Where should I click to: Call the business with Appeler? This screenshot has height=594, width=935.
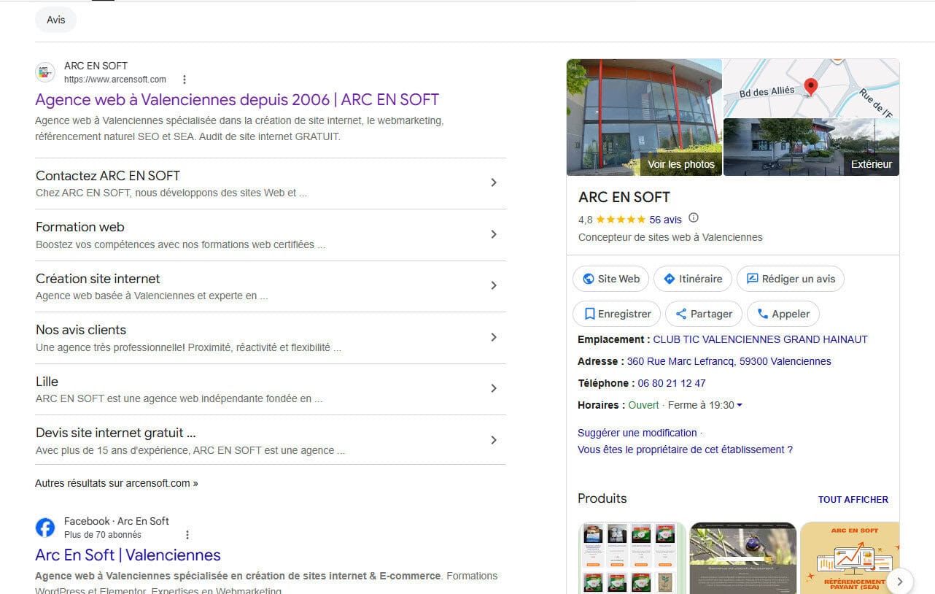tap(783, 314)
